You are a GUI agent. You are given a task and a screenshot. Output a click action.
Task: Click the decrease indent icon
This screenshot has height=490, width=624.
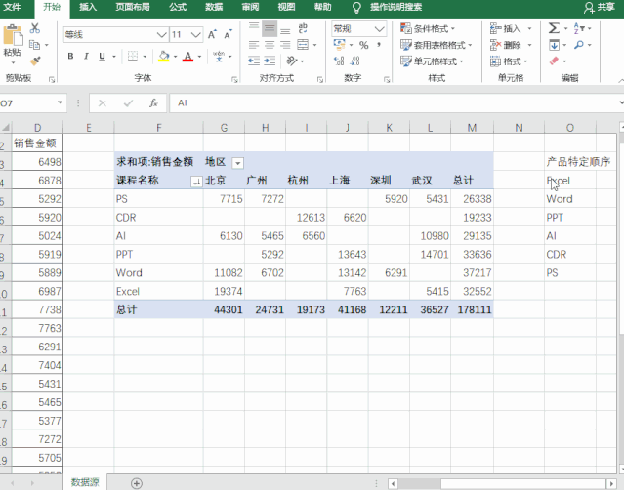254,61
